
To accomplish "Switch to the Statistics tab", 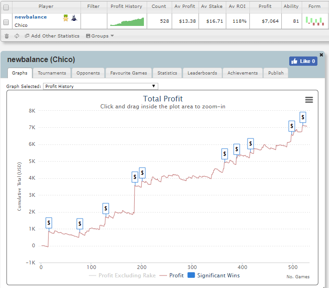I will coord(167,73).
